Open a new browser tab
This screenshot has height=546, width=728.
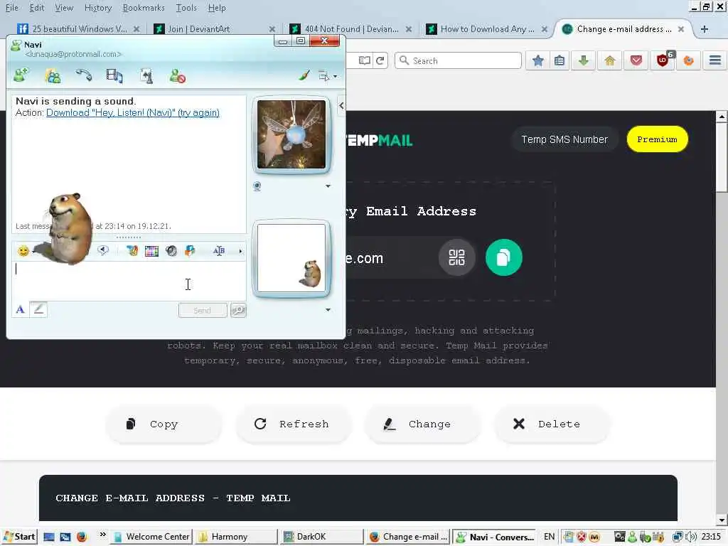pyautogui.click(x=705, y=28)
